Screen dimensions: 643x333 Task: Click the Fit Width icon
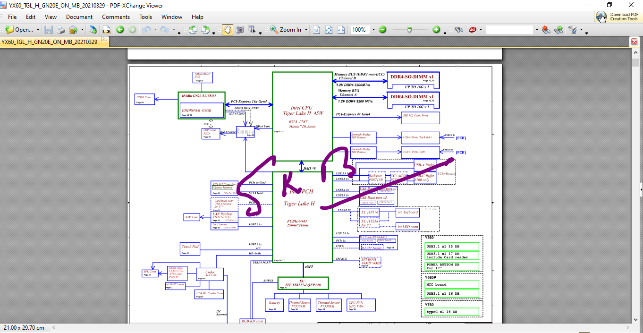[x=341, y=29]
